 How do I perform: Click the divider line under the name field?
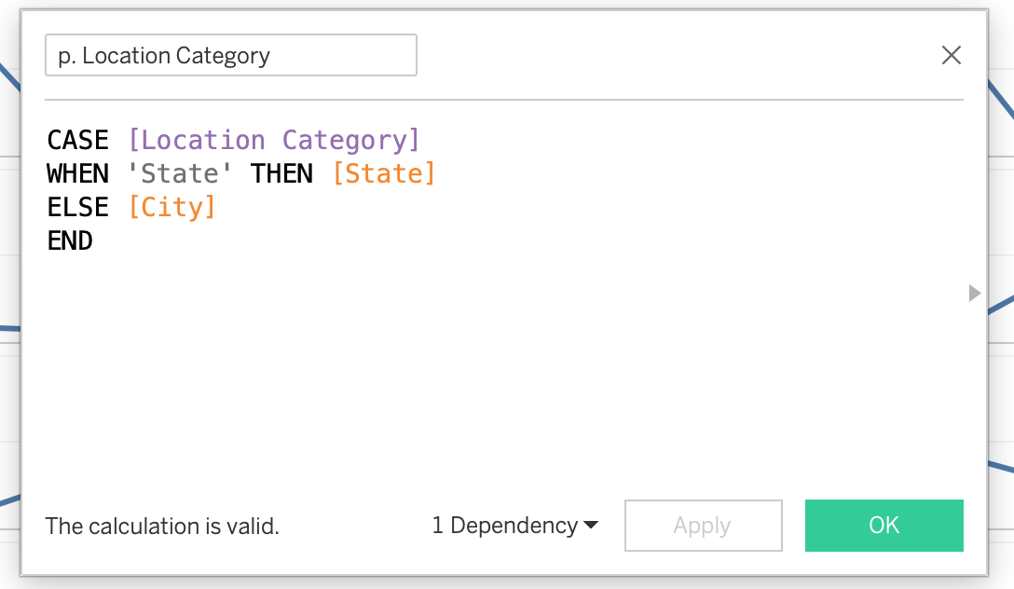click(x=503, y=100)
